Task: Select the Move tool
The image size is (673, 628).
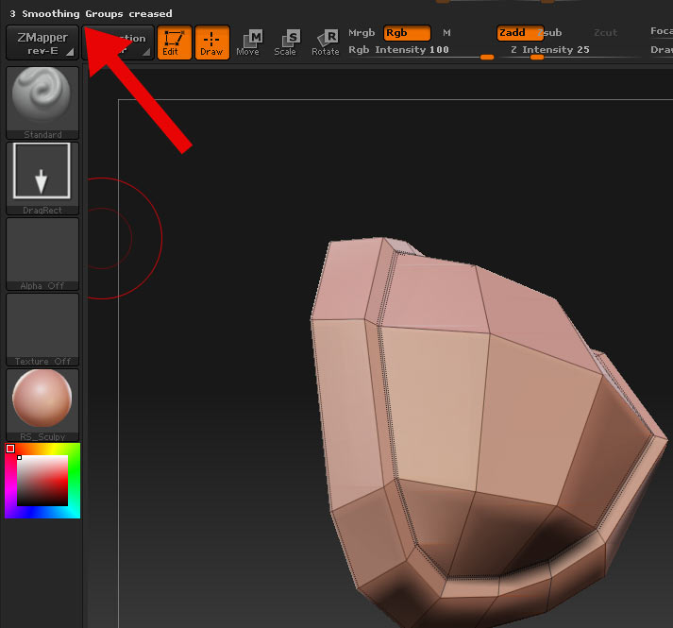Action: tap(248, 43)
